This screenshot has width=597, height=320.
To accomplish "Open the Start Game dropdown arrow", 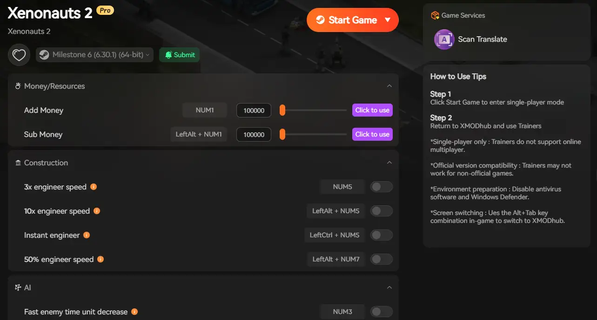I will pos(388,20).
